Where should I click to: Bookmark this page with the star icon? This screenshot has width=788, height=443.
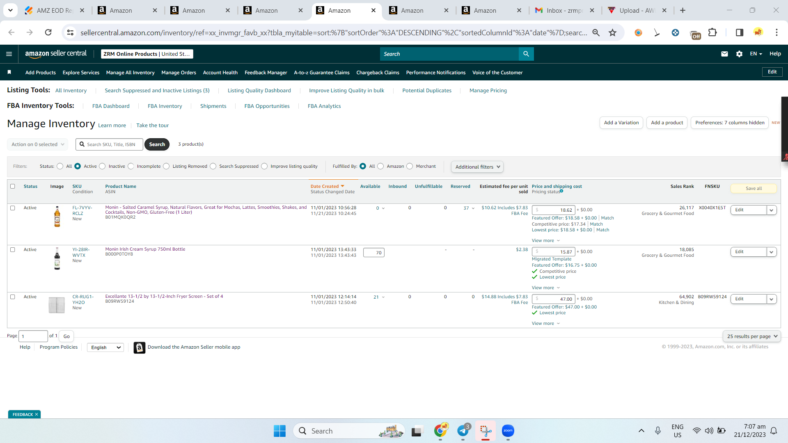pos(612,32)
